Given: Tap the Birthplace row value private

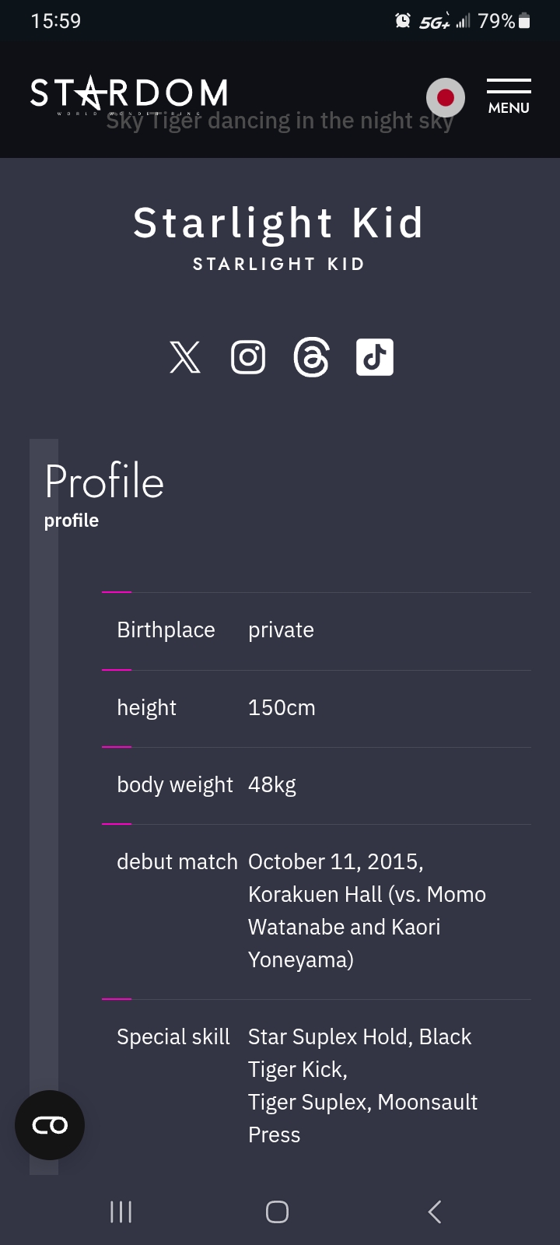Looking at the screenshot, I should click(281, 630).
